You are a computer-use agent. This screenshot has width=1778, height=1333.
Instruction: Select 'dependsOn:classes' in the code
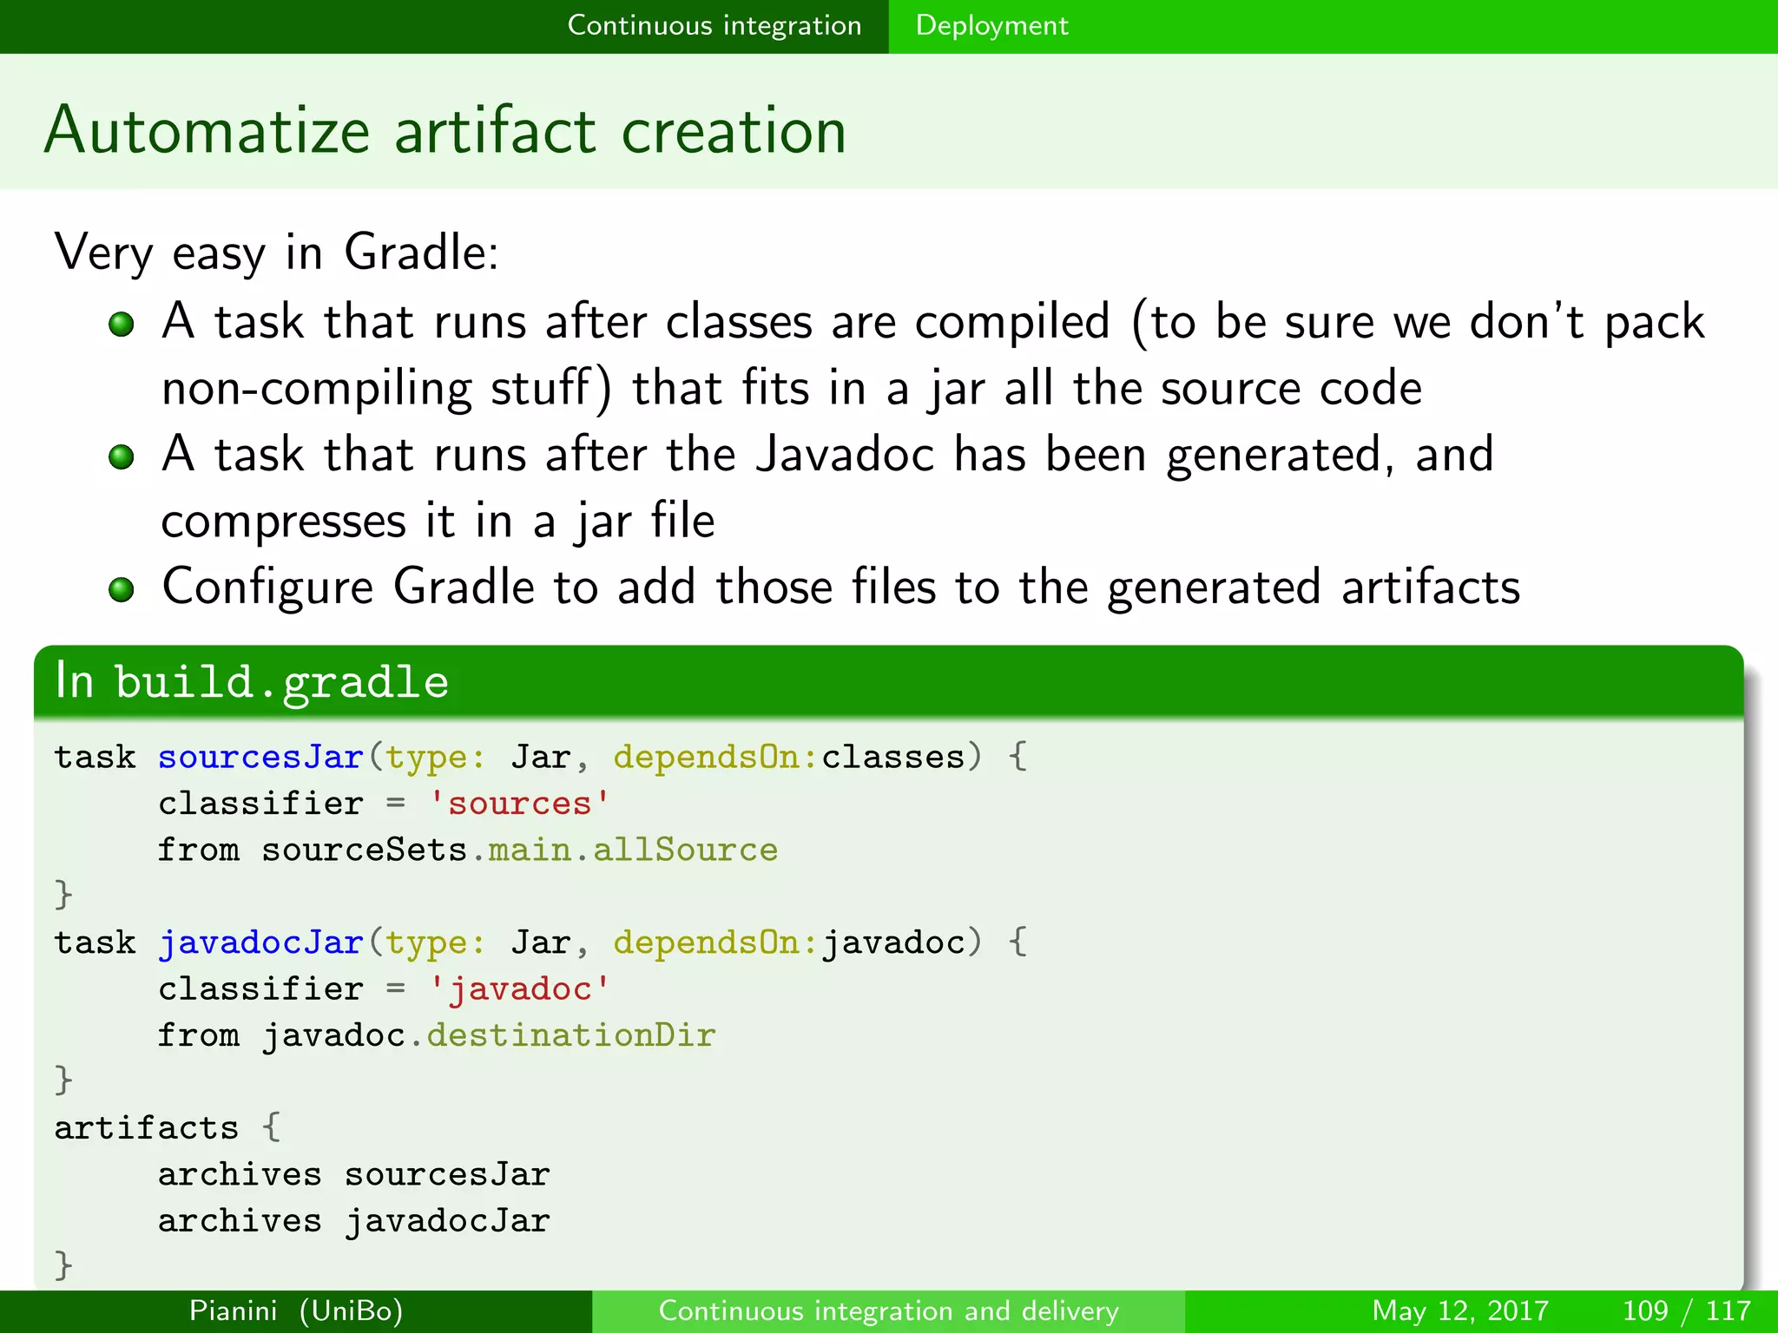point(788,758)
